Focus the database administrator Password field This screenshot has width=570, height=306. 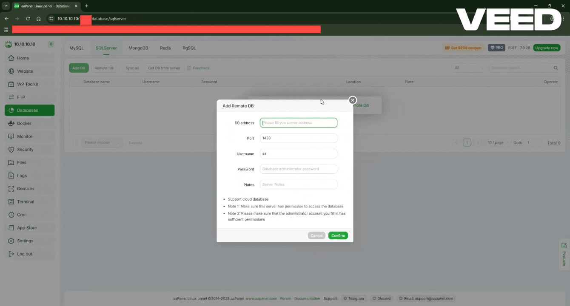(299, 169)
